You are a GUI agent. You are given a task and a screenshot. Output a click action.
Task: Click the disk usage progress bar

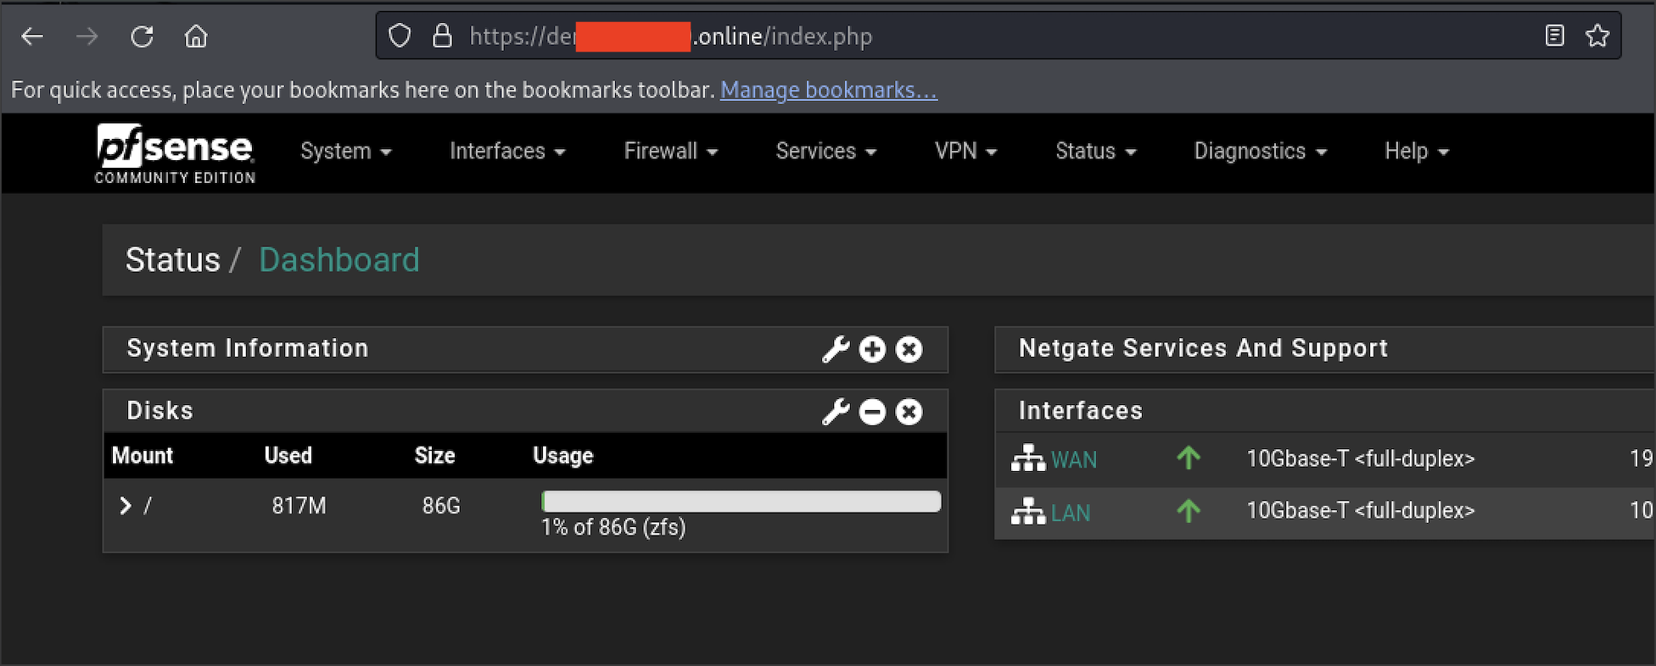click(741, 502)
